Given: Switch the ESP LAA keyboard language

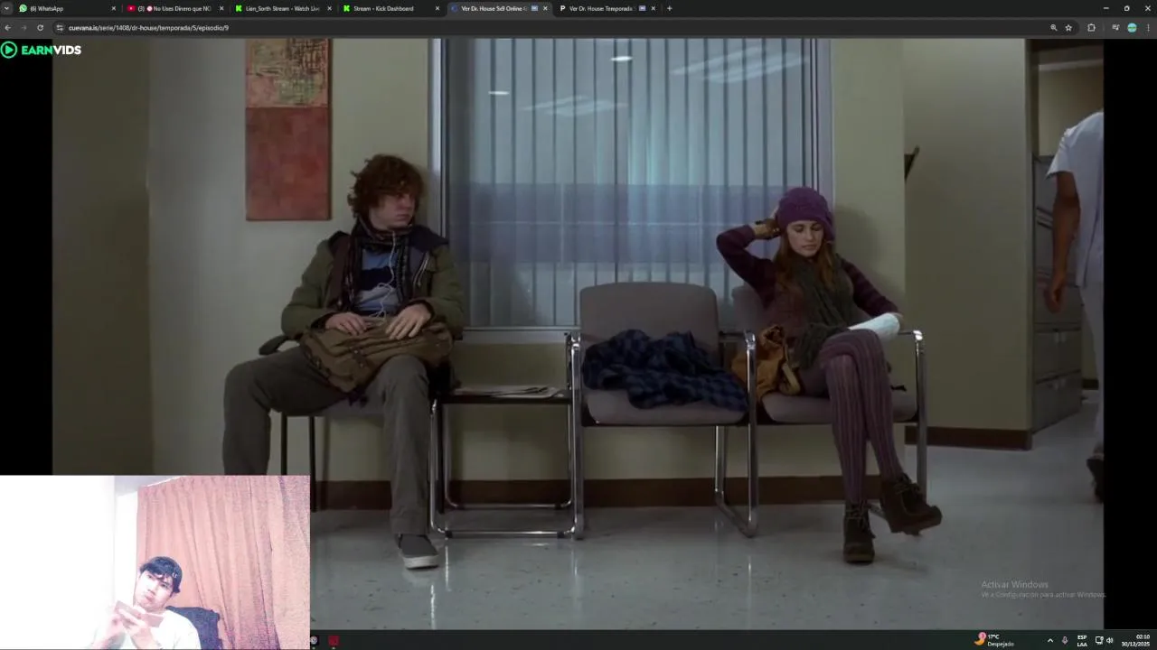Looking at the screenshot, I should 1082,640.
